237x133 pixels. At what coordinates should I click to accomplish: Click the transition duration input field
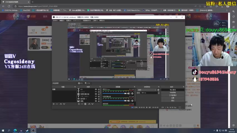pos(149,93)
